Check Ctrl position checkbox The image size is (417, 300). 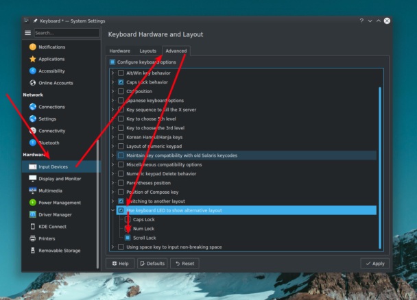tap(121, 91)
